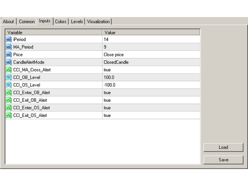Click the integer icon beside CandleAlertMode
248x186 pixels.
pos(9,62)
